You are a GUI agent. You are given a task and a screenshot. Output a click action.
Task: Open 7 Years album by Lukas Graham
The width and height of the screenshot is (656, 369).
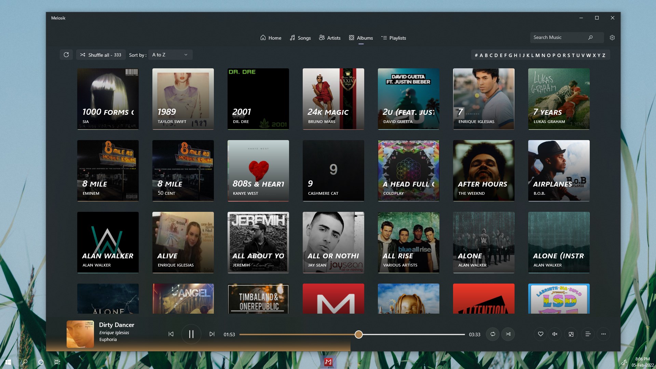click(559, 99)
